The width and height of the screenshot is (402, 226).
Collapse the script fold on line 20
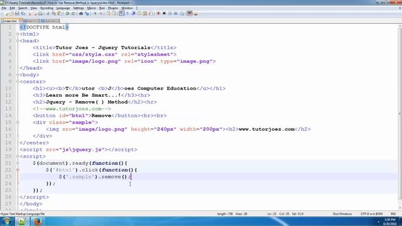(x=18, y=156)
